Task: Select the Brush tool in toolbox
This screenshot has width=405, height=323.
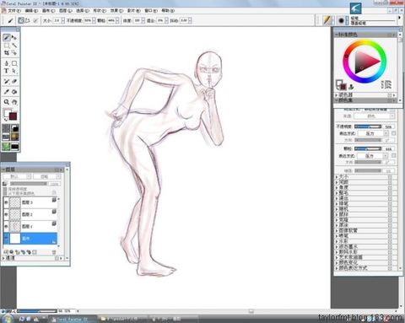Action: [7, 37]
